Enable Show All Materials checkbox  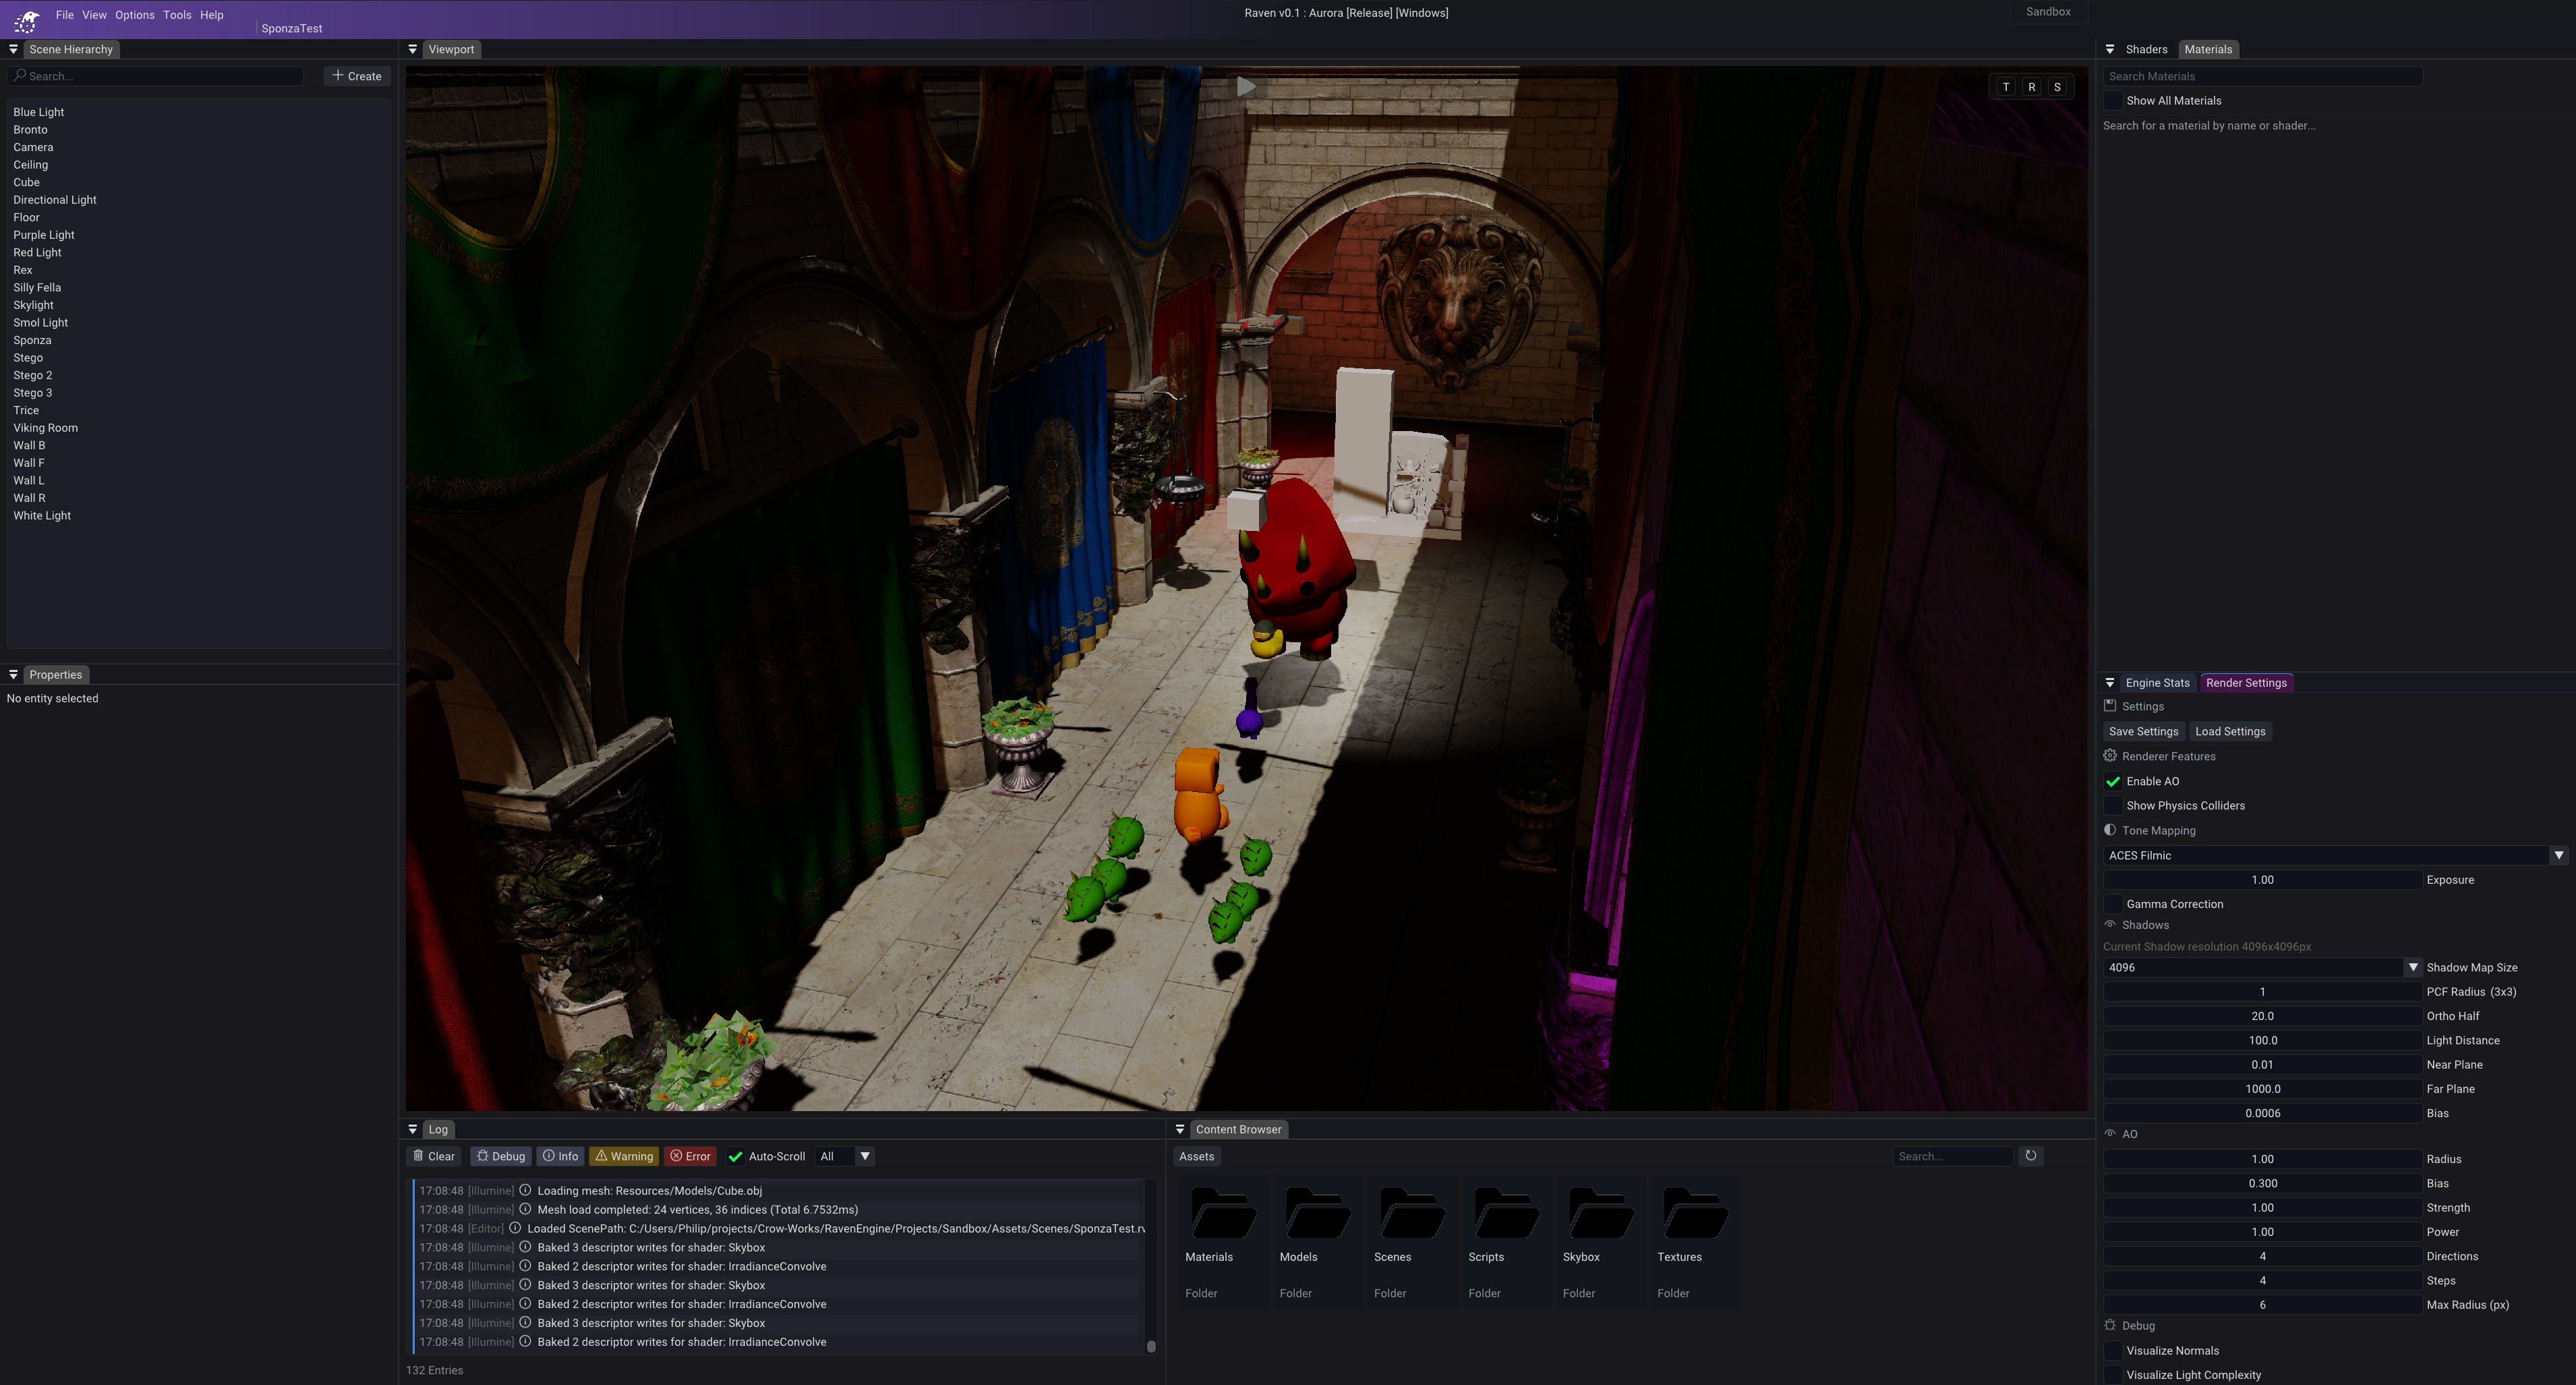[2113, 101]
